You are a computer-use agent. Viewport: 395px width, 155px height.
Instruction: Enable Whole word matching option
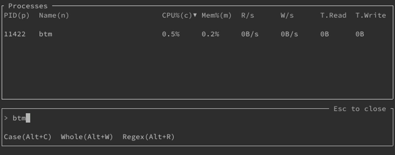(x=87, y=137)
